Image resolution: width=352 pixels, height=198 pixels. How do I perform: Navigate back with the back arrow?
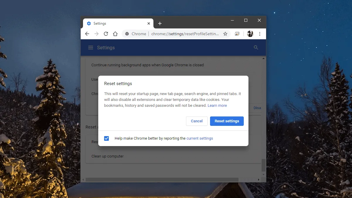(x=87, y=34)
